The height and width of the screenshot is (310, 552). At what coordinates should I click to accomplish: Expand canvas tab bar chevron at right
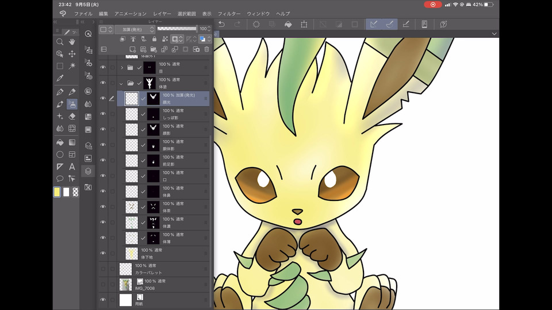point(494,34)
